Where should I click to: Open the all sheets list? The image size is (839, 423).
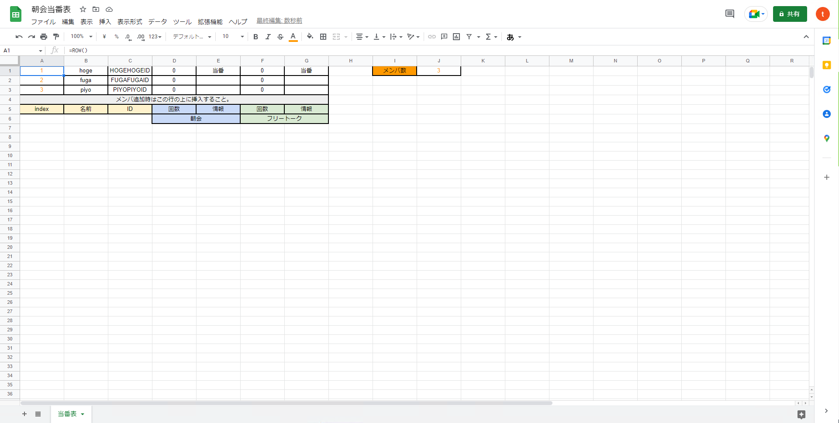(x=38, y=414)
